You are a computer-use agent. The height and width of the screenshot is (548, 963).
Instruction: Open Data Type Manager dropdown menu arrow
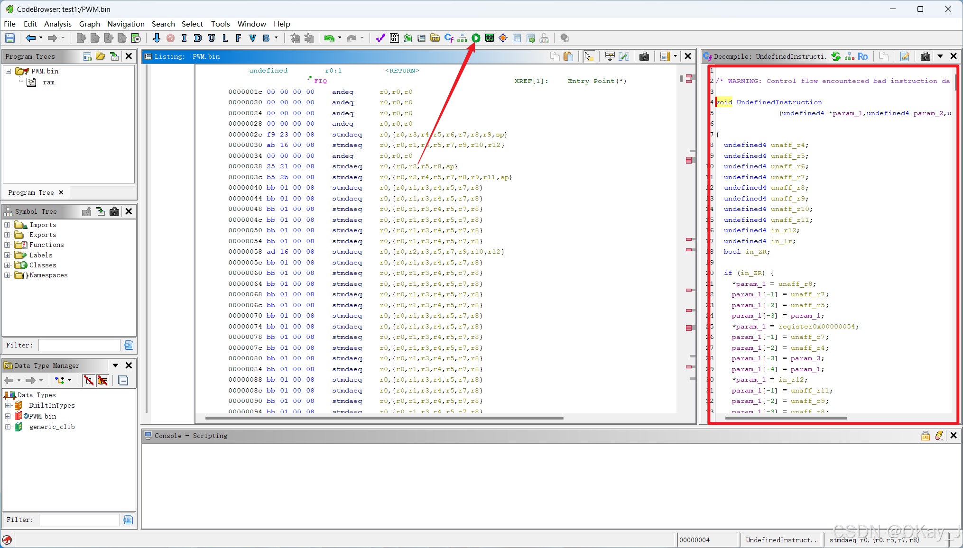click(115, 365)
